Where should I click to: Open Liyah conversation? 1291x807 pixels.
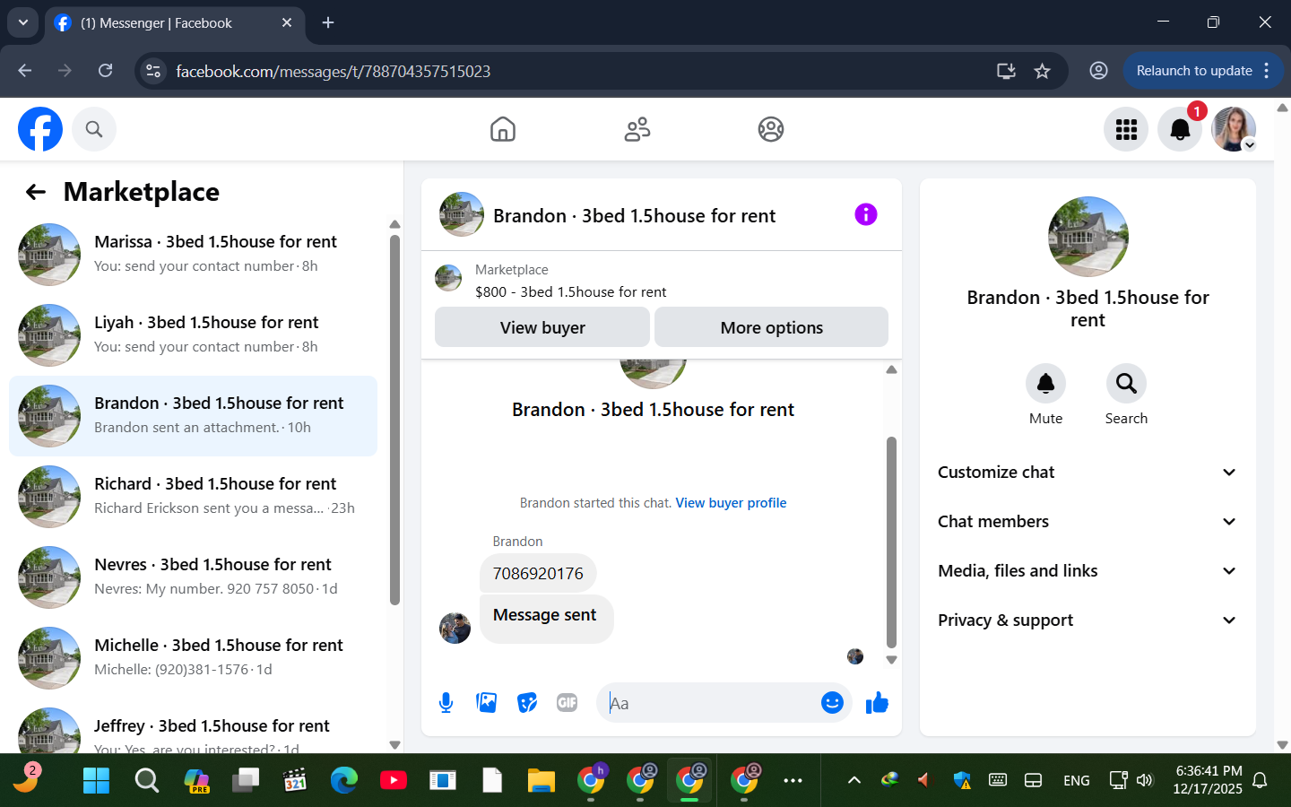point(193,335)
